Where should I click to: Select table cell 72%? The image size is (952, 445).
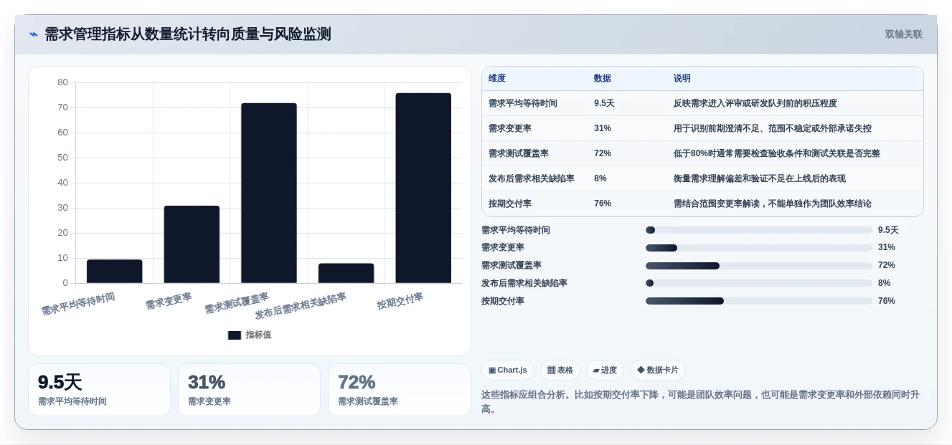tap(603, 153)
